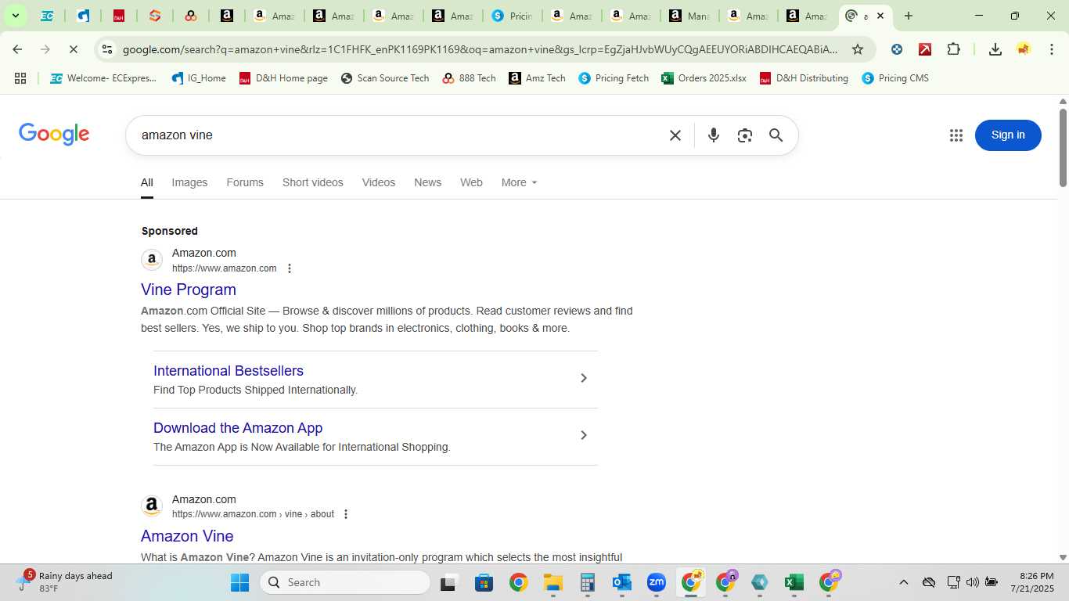Open the Chrome profile avatar

pyautogui.click(x=1023, y=49)
